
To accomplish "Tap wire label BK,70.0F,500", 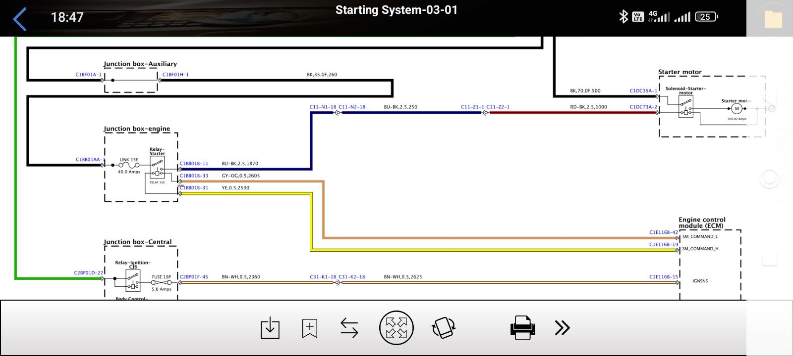I will click(x=585, y=91).
